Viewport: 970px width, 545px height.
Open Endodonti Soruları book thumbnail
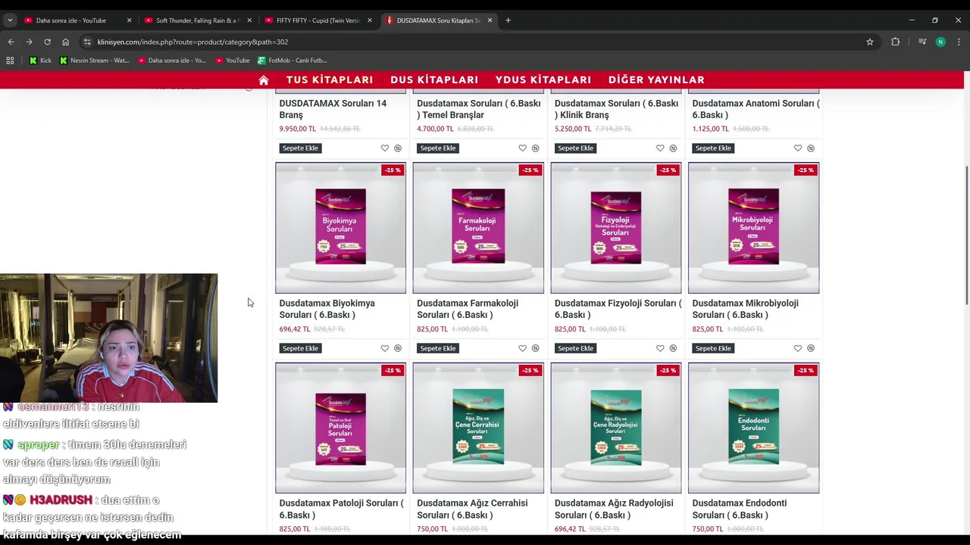(x=753, y=428)
